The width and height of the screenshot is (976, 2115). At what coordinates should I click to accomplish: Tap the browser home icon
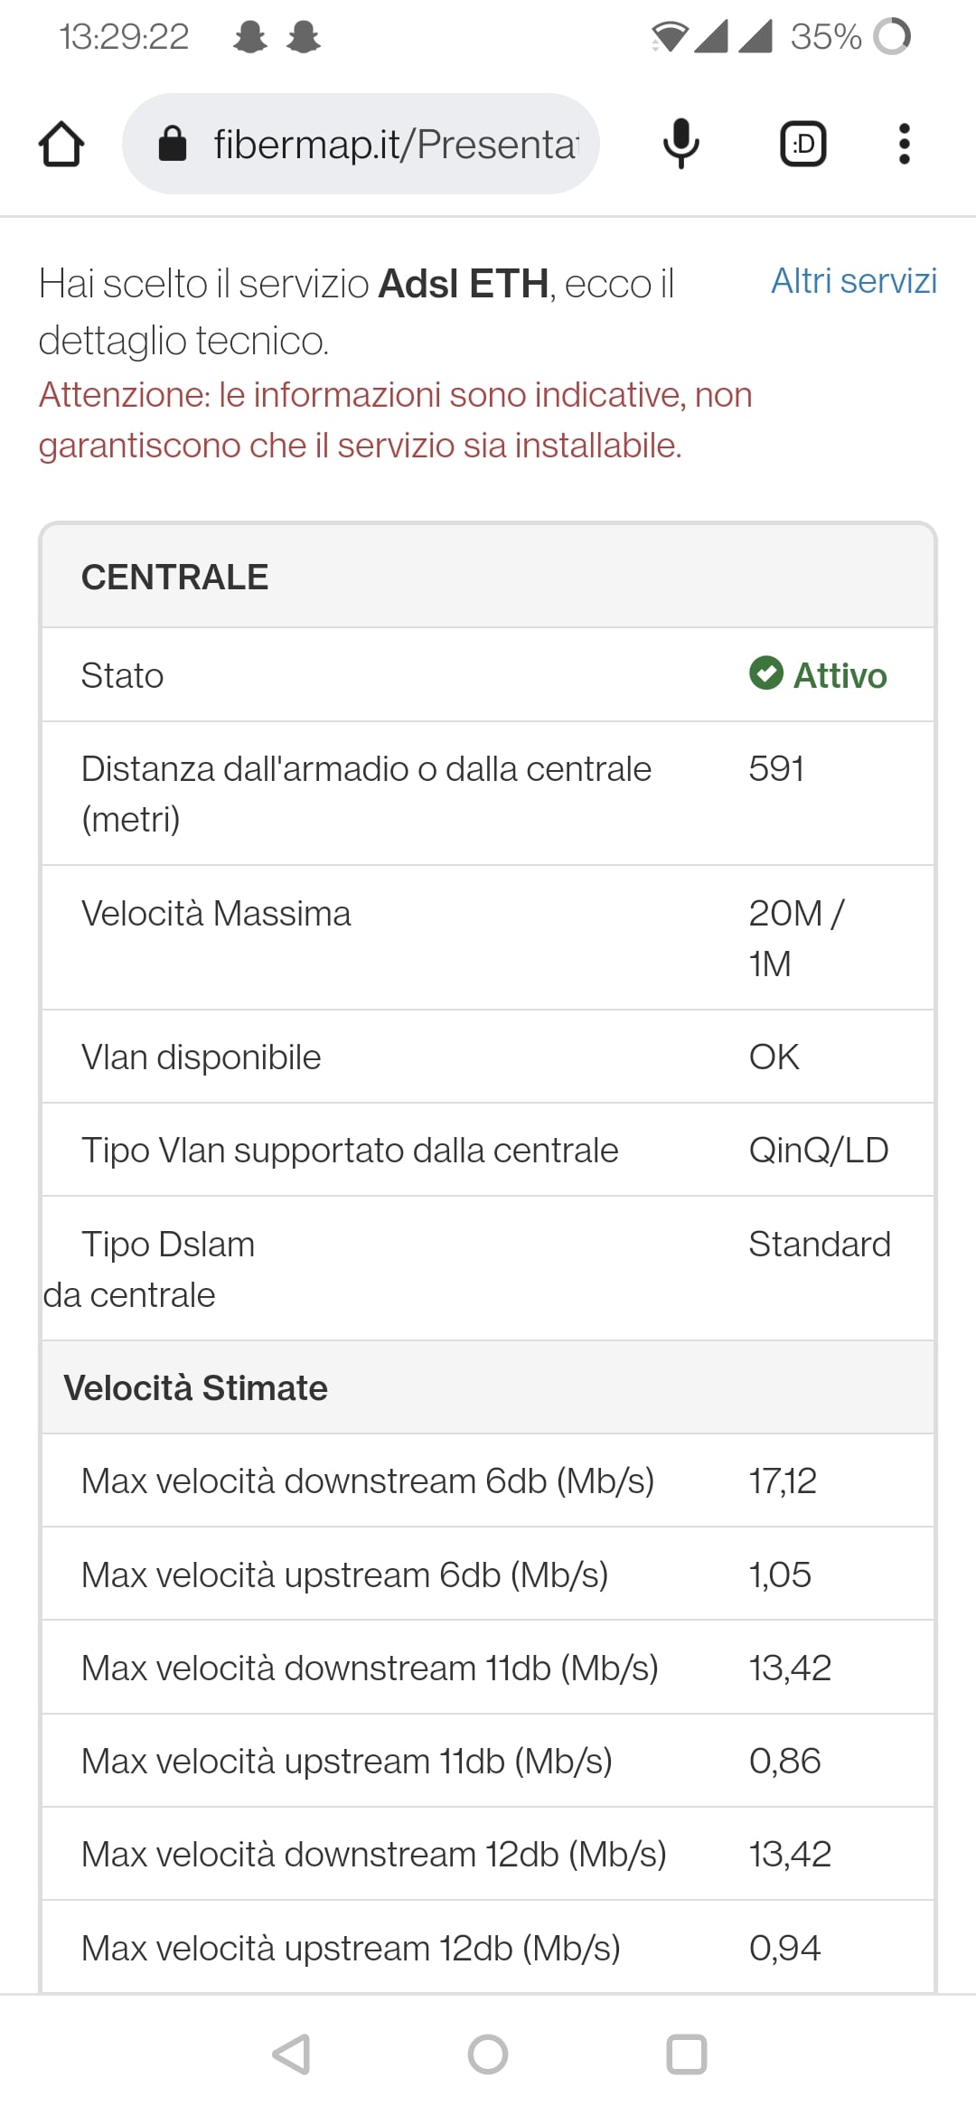pyautogui.click(x=61, y=144)
